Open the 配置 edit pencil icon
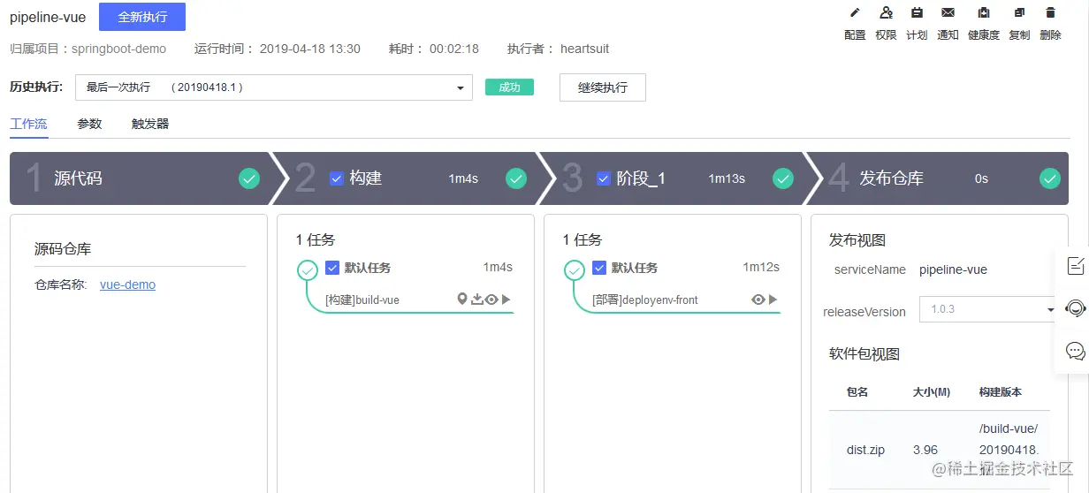This screenshot has height=493, width=1089. pos(855,12)
